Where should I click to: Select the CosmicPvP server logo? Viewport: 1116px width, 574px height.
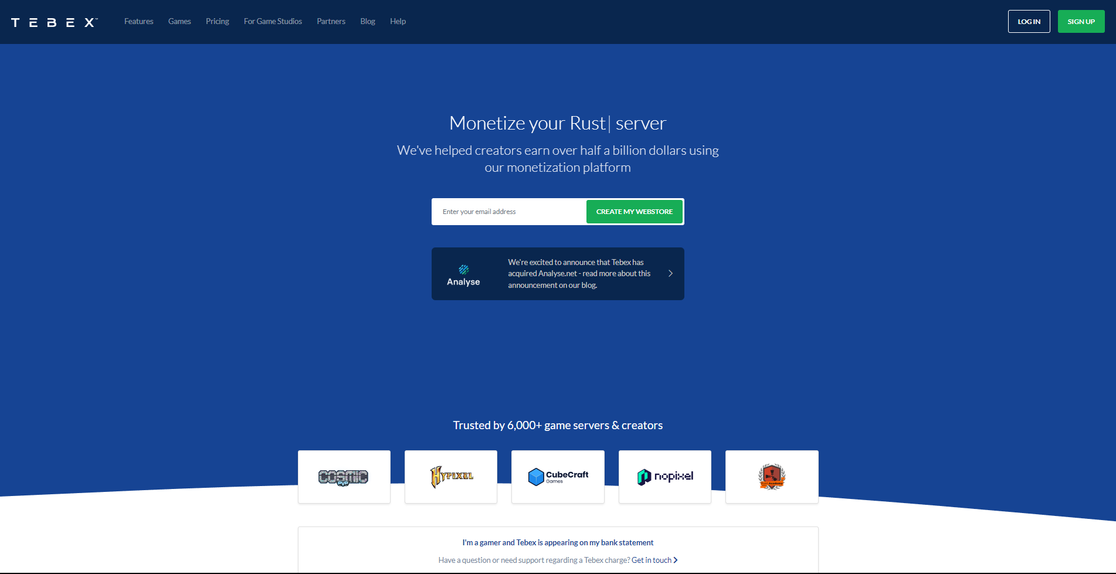(344, 477)
